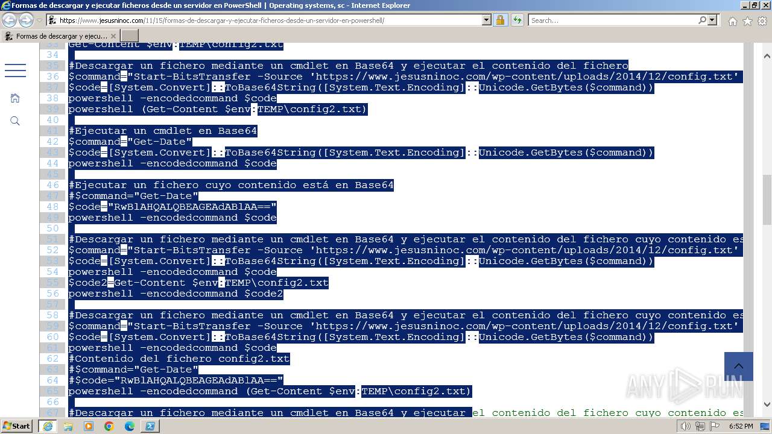772x434 pixels.
Task: Click line number 50 in the gutter
Action: coord(52,228)
